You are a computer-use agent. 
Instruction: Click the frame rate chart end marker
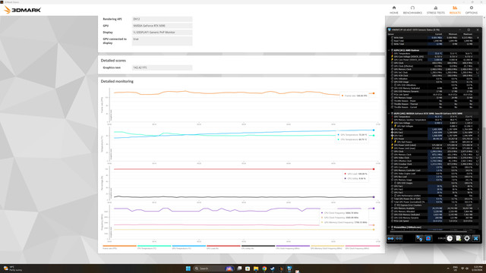click(x=374, y=93)
